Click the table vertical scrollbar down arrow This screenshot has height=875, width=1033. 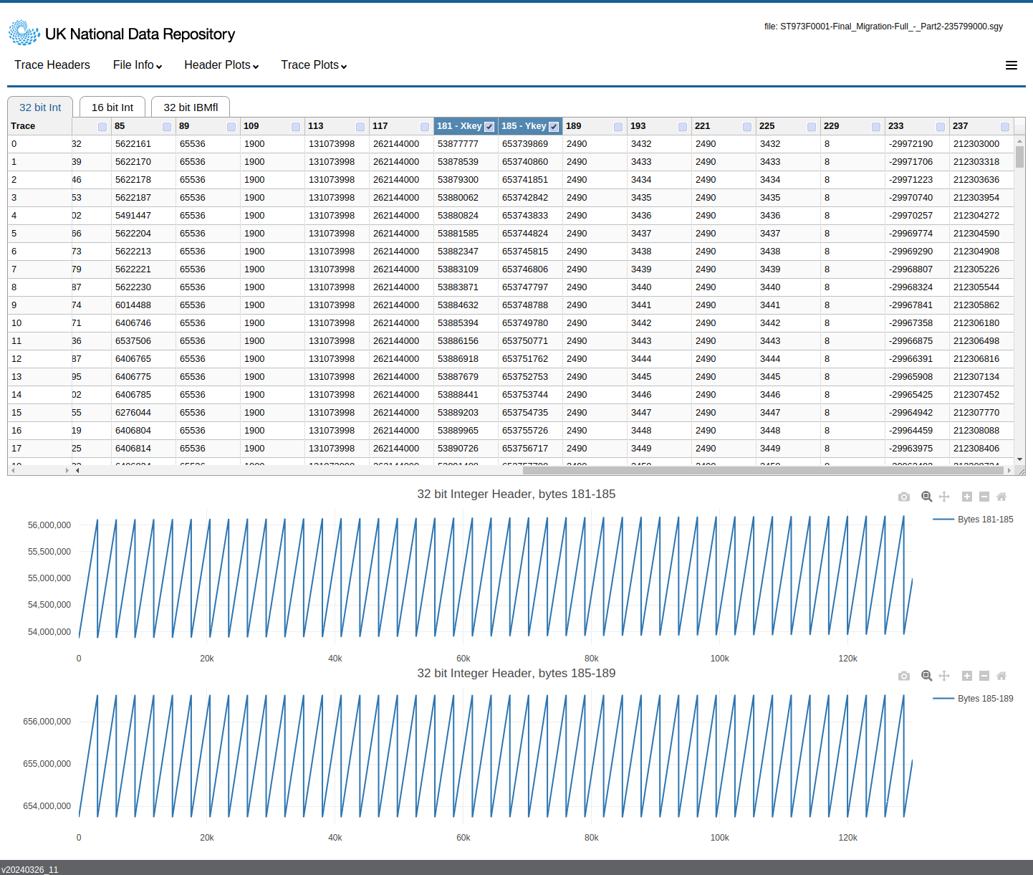point(1019,459)
